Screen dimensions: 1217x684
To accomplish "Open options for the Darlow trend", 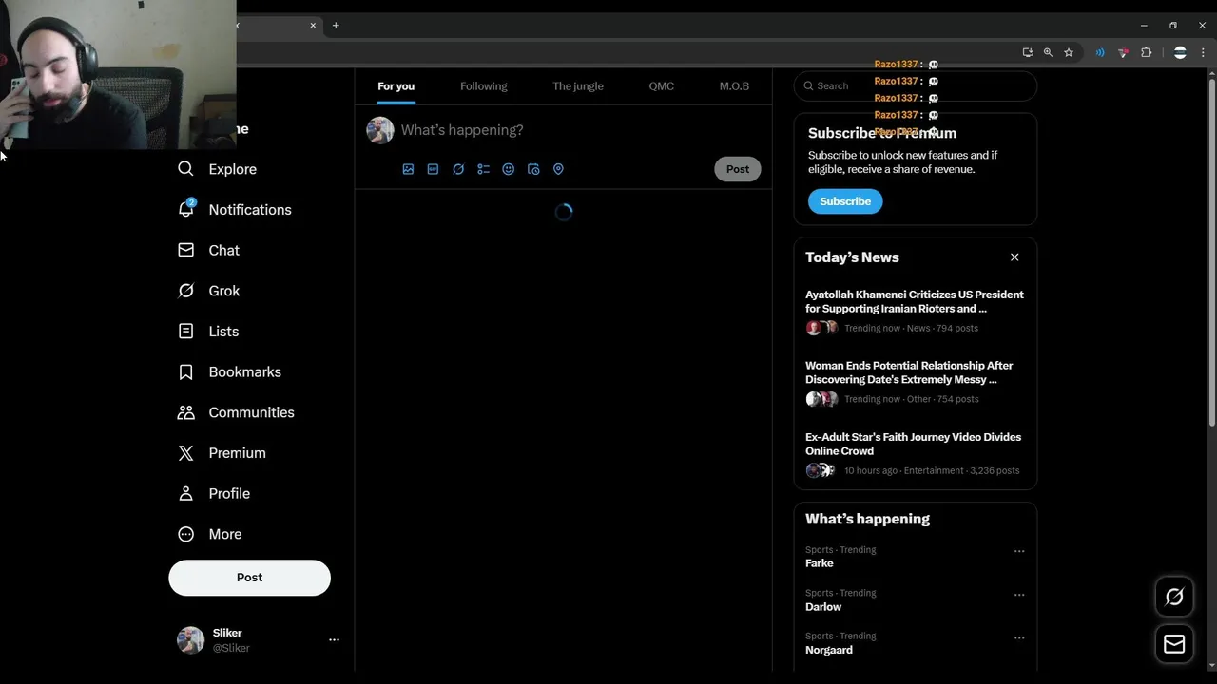I will [x=1019, y=595].
